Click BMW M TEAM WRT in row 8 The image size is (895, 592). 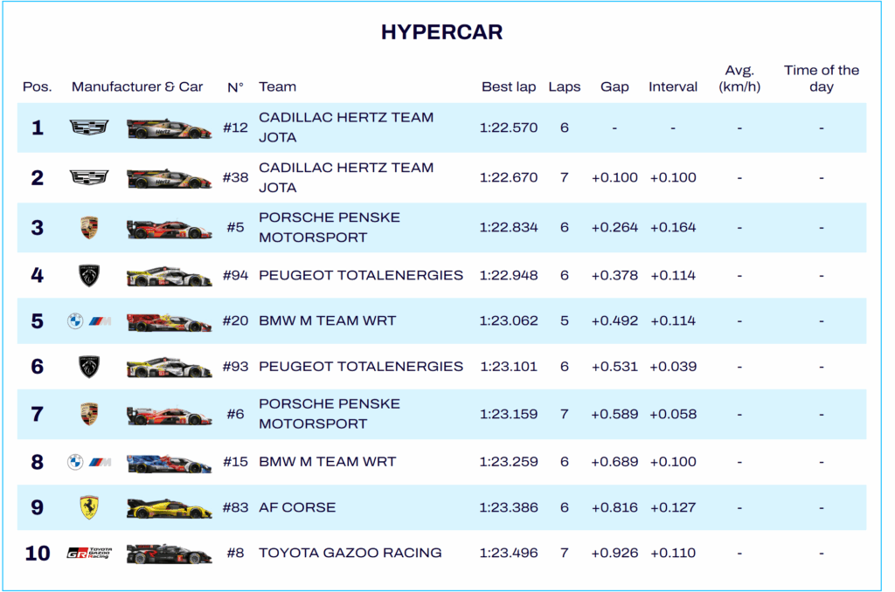328,462
